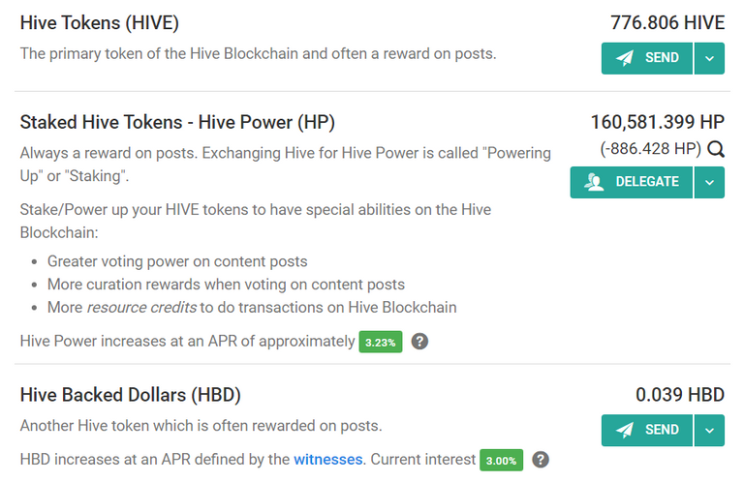
Task: Click the paper plane icon on HBD Send
Action: pos(625,430)
